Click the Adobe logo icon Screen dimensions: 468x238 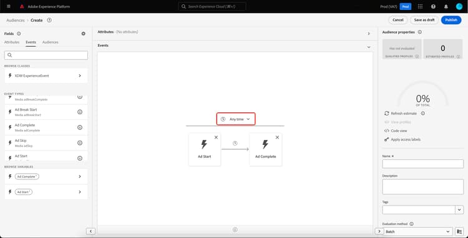pos(21,7)
